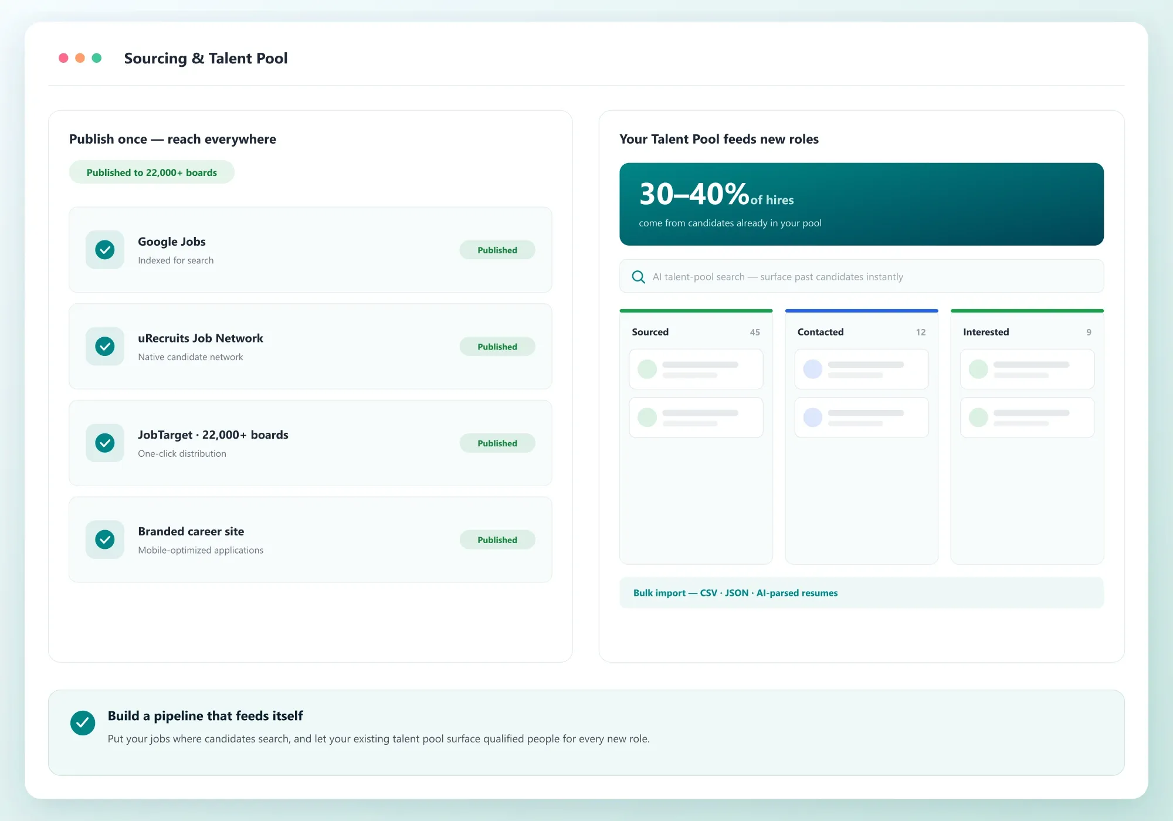Click Published badge for Google Jobs

coord(497,250)
